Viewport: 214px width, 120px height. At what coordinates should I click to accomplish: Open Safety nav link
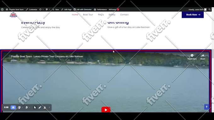point(112,14)
